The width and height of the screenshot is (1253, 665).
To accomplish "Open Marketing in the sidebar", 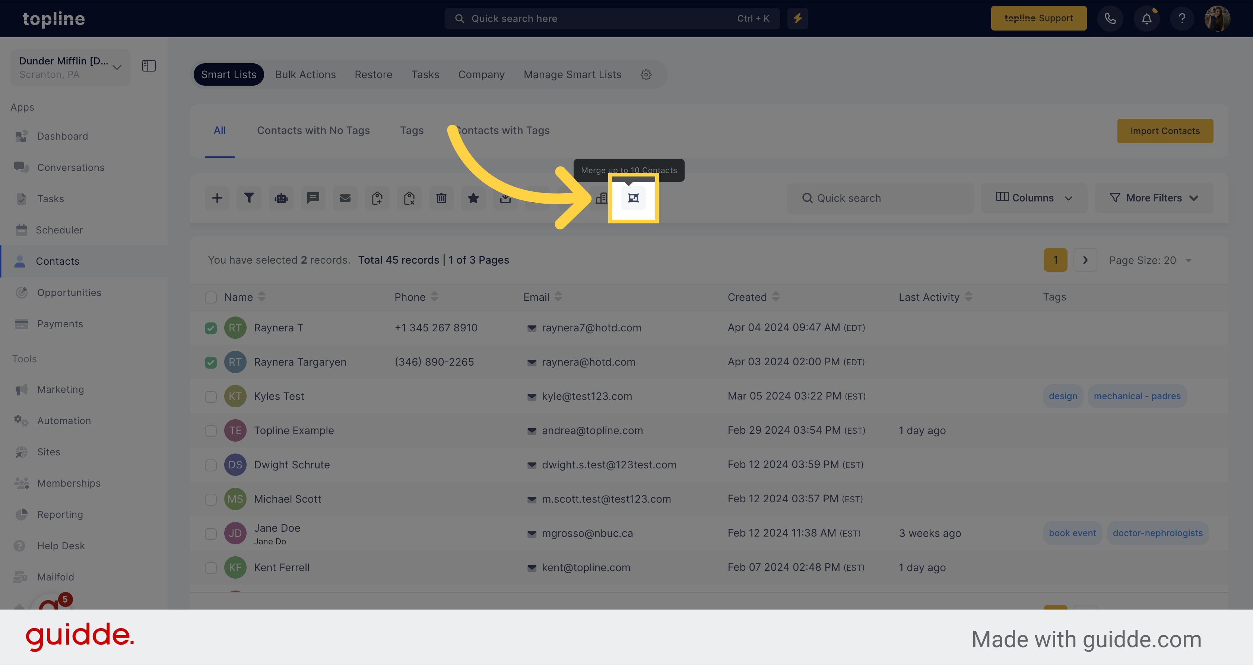I will 60,389.
